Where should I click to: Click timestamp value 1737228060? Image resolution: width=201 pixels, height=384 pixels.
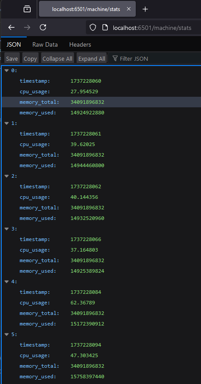click(86, 81)
